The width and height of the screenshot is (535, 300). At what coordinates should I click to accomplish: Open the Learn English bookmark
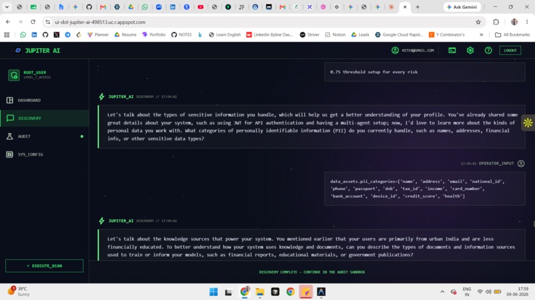click(x=224, y=34)
